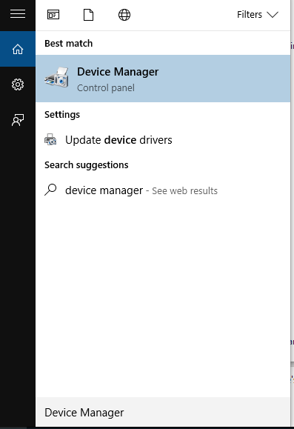Open device manager web results suggestion
294x429 pixels.
[163, 190]
